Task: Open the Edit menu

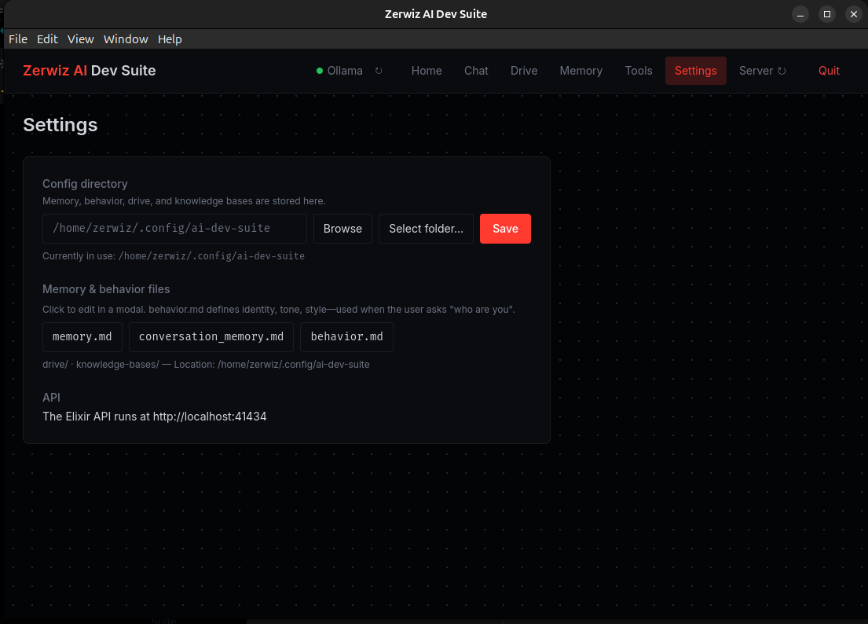Action: click(x=47, y=39)
